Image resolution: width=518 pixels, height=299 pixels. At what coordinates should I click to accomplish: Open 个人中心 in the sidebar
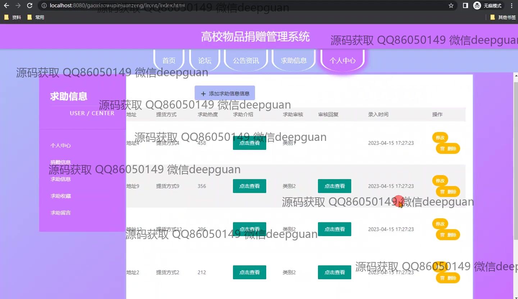point(60,146)
